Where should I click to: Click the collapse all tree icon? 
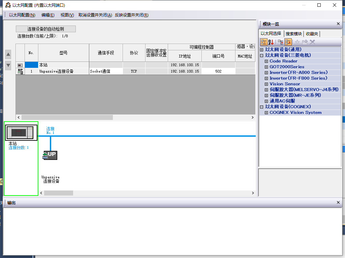pos(288,42)
